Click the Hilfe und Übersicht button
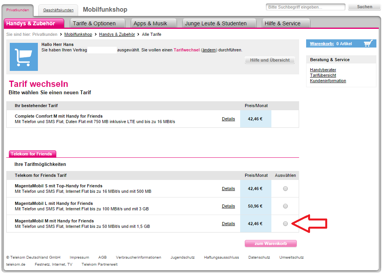Screen dimensions: 385x275 (x=270, y=60)
